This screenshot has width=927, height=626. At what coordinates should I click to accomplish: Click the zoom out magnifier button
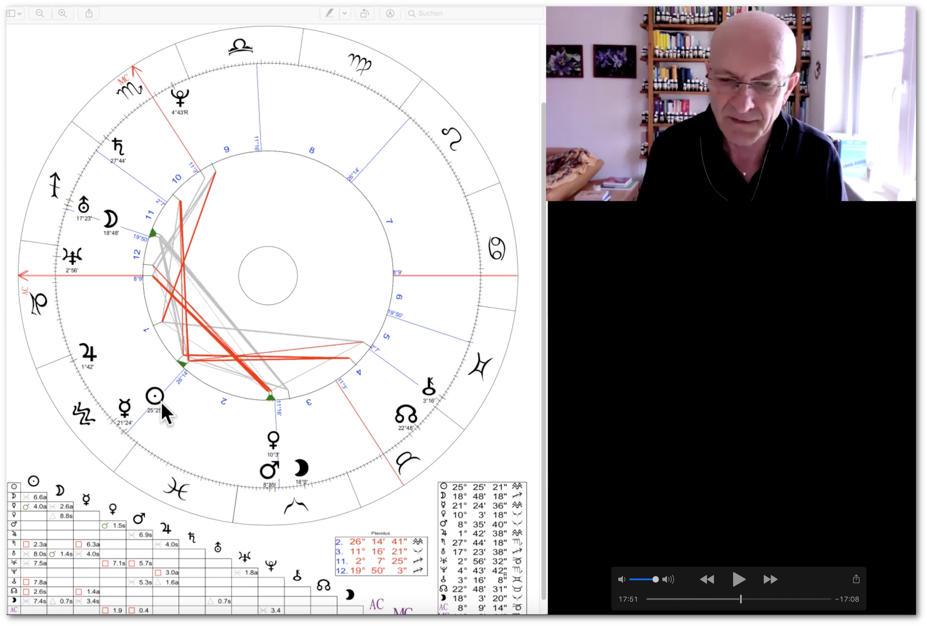[x=40, y=14]
